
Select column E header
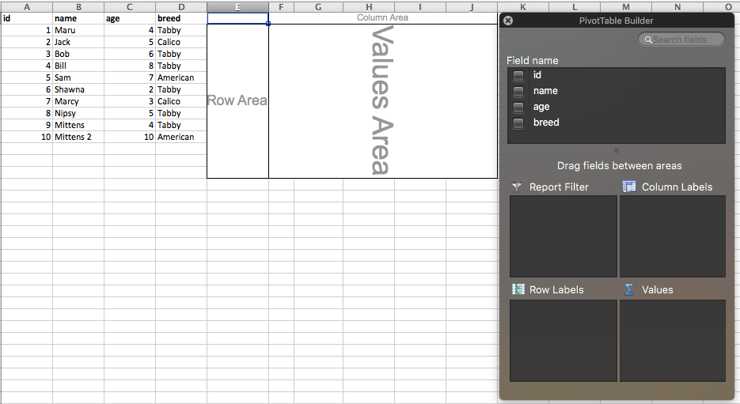[238, 6]
